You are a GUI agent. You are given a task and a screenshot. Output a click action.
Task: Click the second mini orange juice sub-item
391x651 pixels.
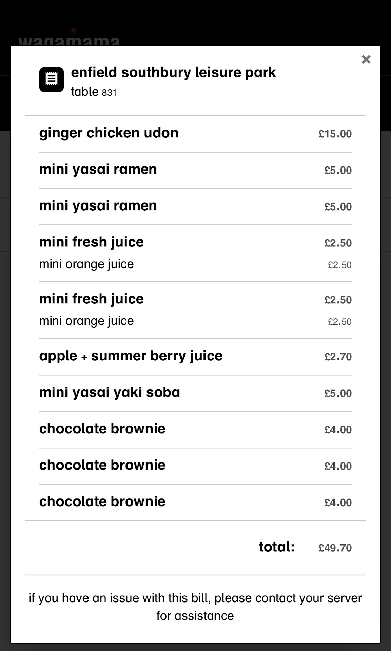[x=86, y=321]
